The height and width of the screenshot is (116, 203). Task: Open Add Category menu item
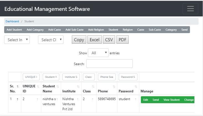(x=35, y=30)
